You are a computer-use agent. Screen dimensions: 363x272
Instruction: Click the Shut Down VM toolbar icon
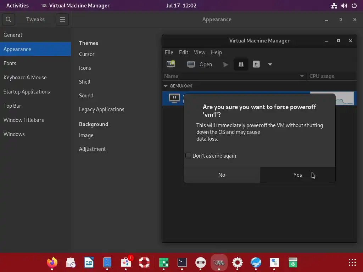(256, 64)
